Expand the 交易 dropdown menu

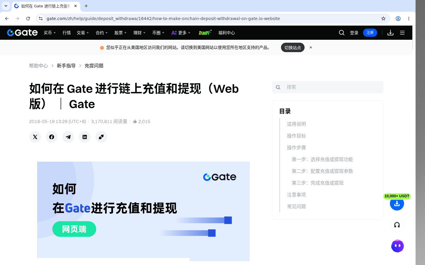[83, 33]
